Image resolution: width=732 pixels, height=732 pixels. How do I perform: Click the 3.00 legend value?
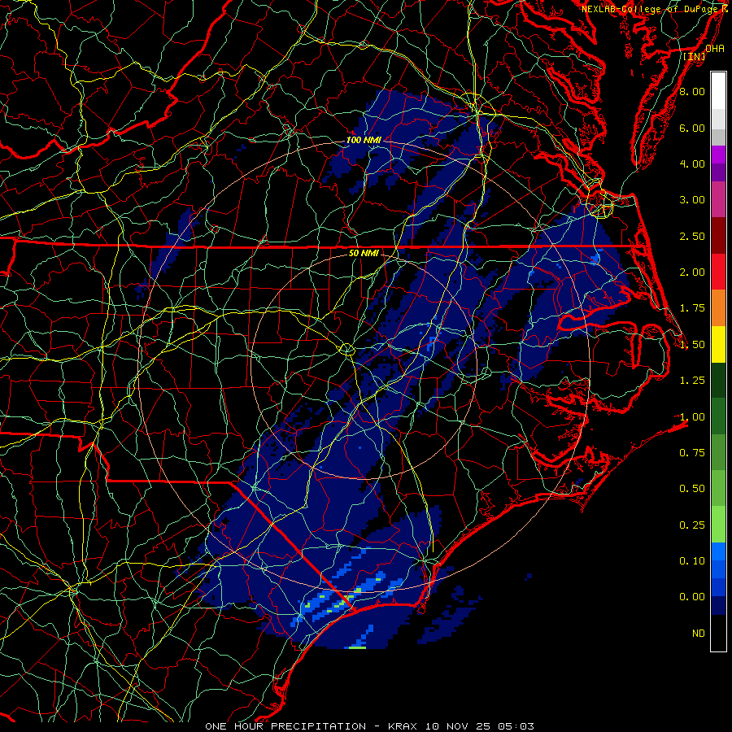[x=692, y=200]
